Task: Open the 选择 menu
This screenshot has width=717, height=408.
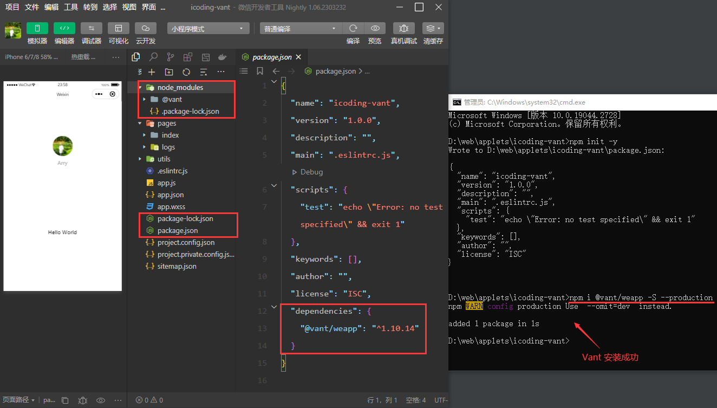Action: (x=110, y=7)
